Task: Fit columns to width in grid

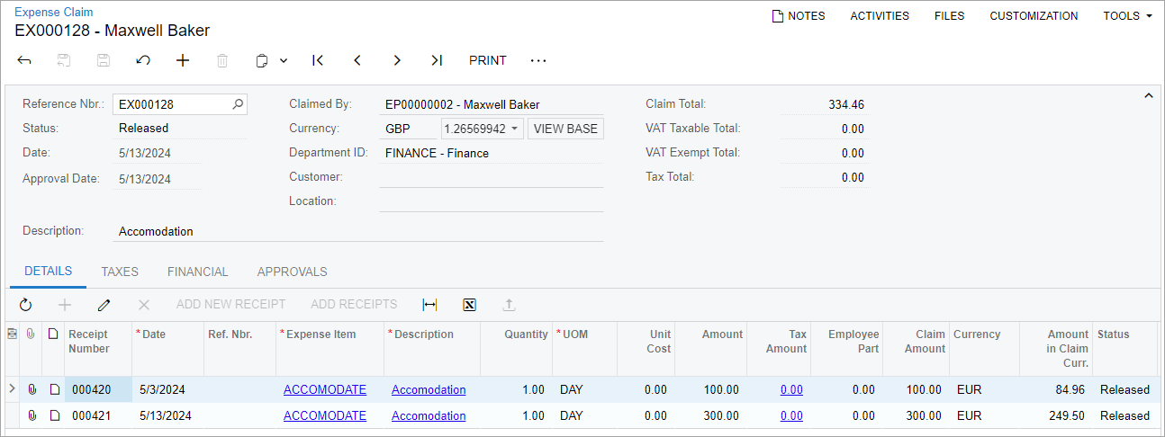Action: (x=429, y=305)
